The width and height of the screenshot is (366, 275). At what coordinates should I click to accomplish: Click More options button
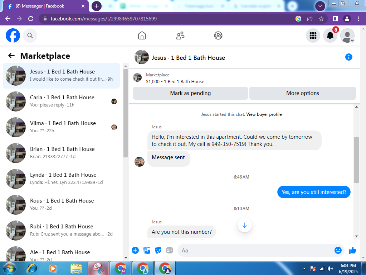(x=303, y=93)
